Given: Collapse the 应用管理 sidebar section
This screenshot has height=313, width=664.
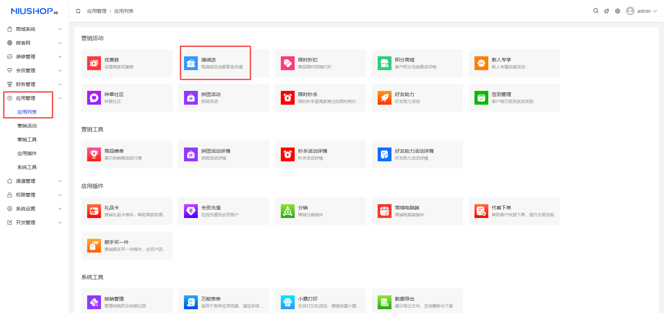Looking at the screenshot, I should pyautogui.click(x=60, y=98).
